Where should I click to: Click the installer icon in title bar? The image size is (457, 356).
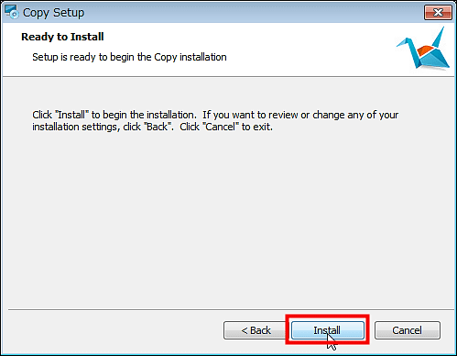12,12
